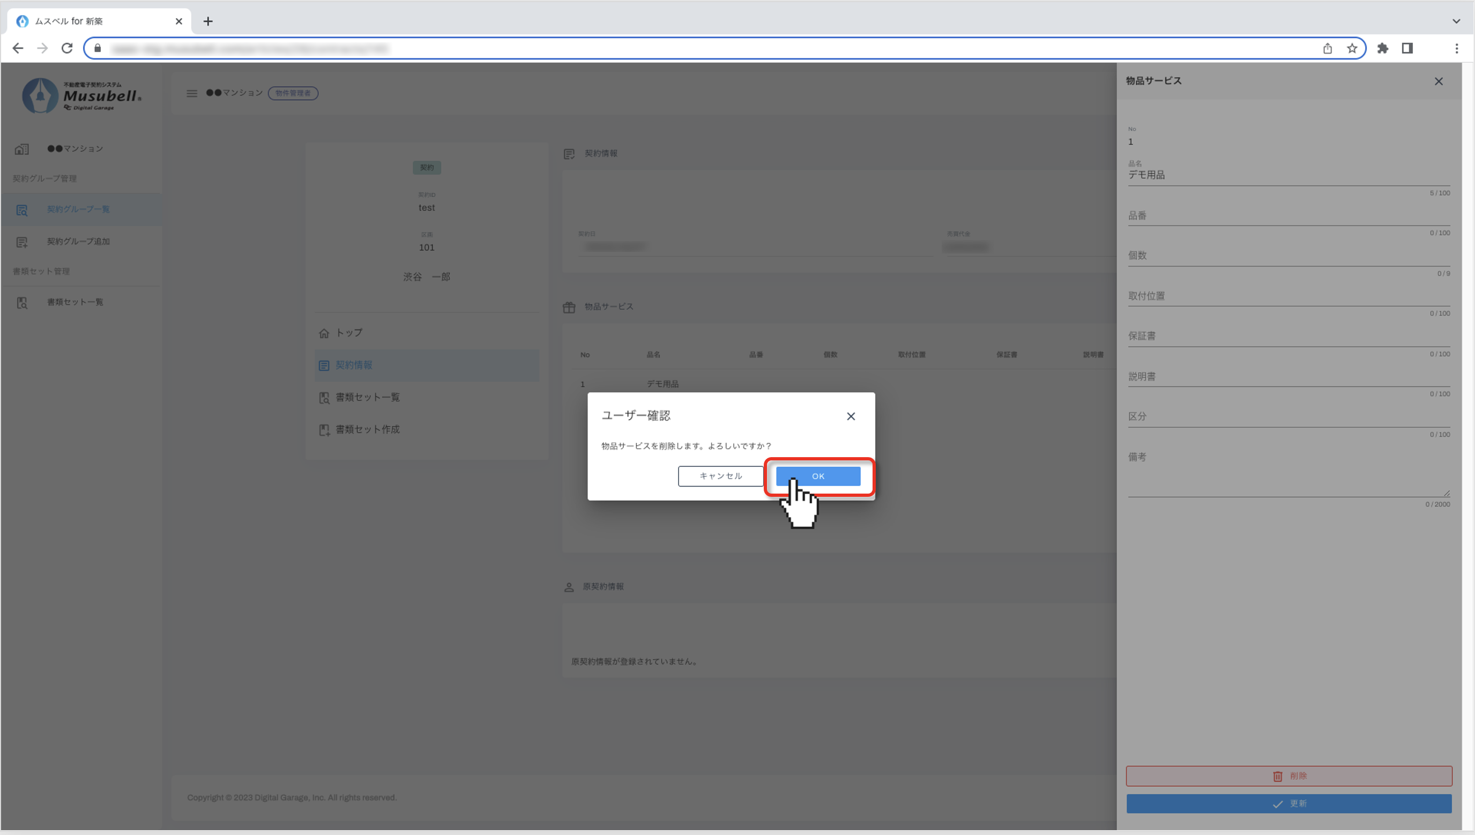Open the browser extensions puzzle icon
This screenshot has width=1475, height=835.
pos(1382,48)
